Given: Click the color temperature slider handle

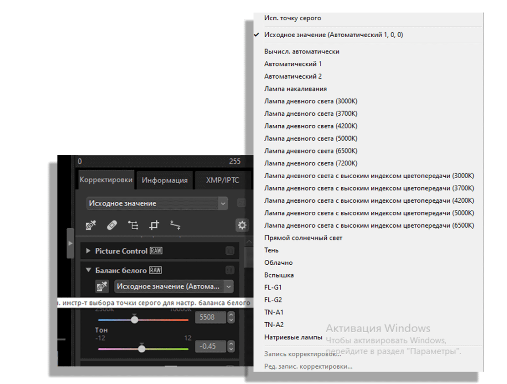Looking at the screenshot, I should tap(135, 319).
